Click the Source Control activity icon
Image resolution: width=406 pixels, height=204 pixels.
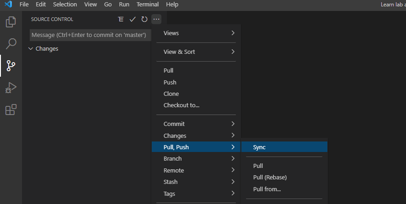11,66
